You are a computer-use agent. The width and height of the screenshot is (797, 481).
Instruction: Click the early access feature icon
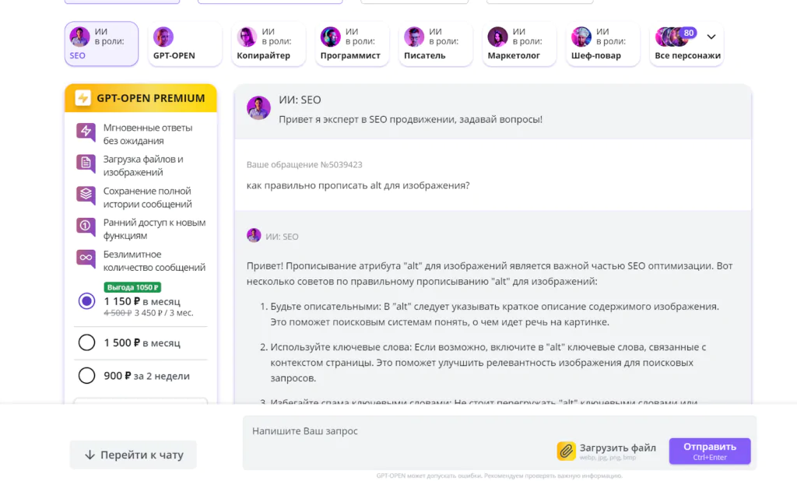[x=86, y=226]
